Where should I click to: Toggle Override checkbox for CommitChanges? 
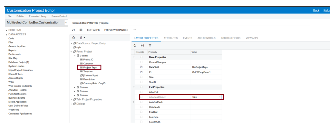tap(141, 62)
